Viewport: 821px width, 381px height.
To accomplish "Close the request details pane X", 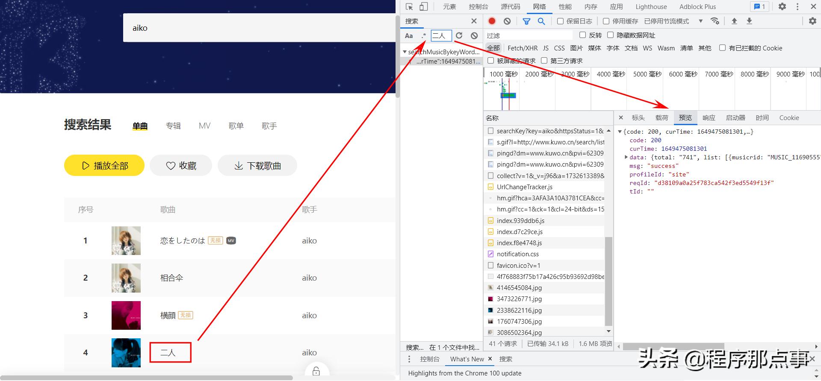I will (x=621, y=117).
